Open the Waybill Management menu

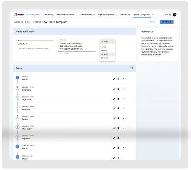[108, 14]
